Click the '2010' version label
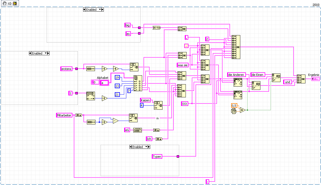 coord(316,5)
